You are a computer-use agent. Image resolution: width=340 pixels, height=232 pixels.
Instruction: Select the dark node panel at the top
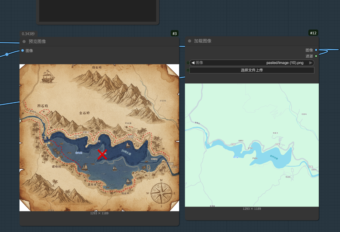click(x=98, y=11)
